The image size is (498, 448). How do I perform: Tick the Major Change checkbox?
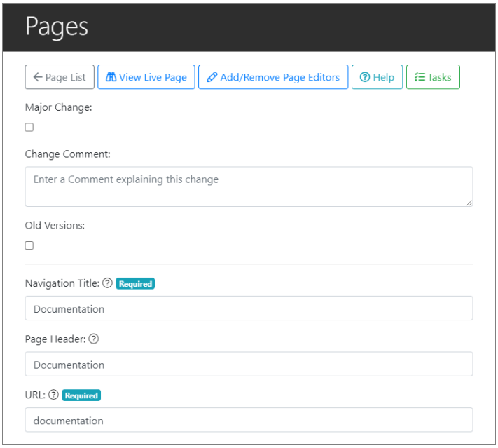click(29, 127)
